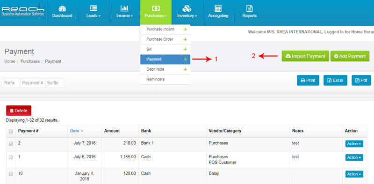Focus the Payment # filter field
Screen dimensions: 374x184
(x=33, y=83)
